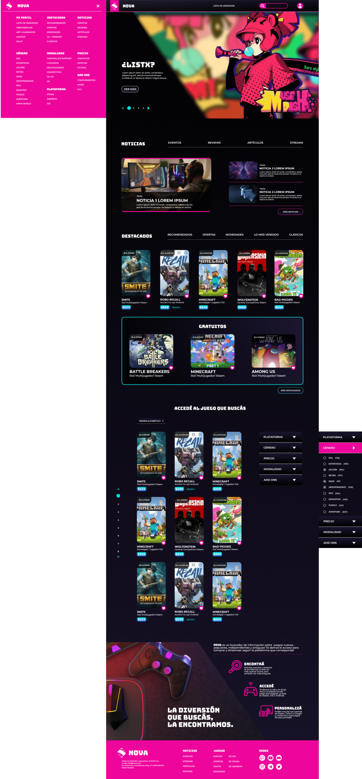Viewport: 362px width, 779px height.
Task: Open the Twitch icon in Redes
Action: (x=262, y=758)
